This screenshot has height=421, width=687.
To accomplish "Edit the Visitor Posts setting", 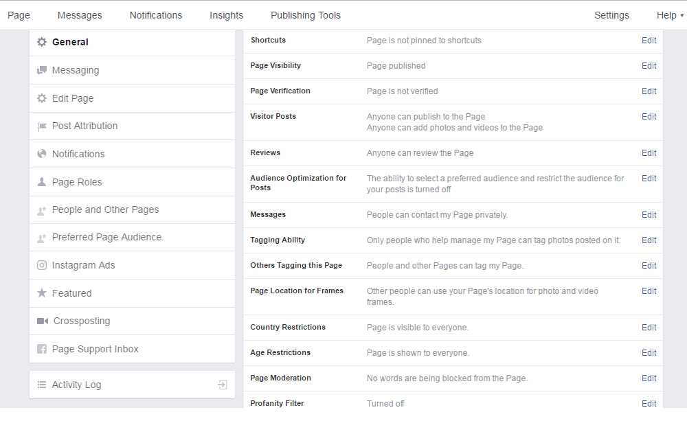I will pos(649,117).
